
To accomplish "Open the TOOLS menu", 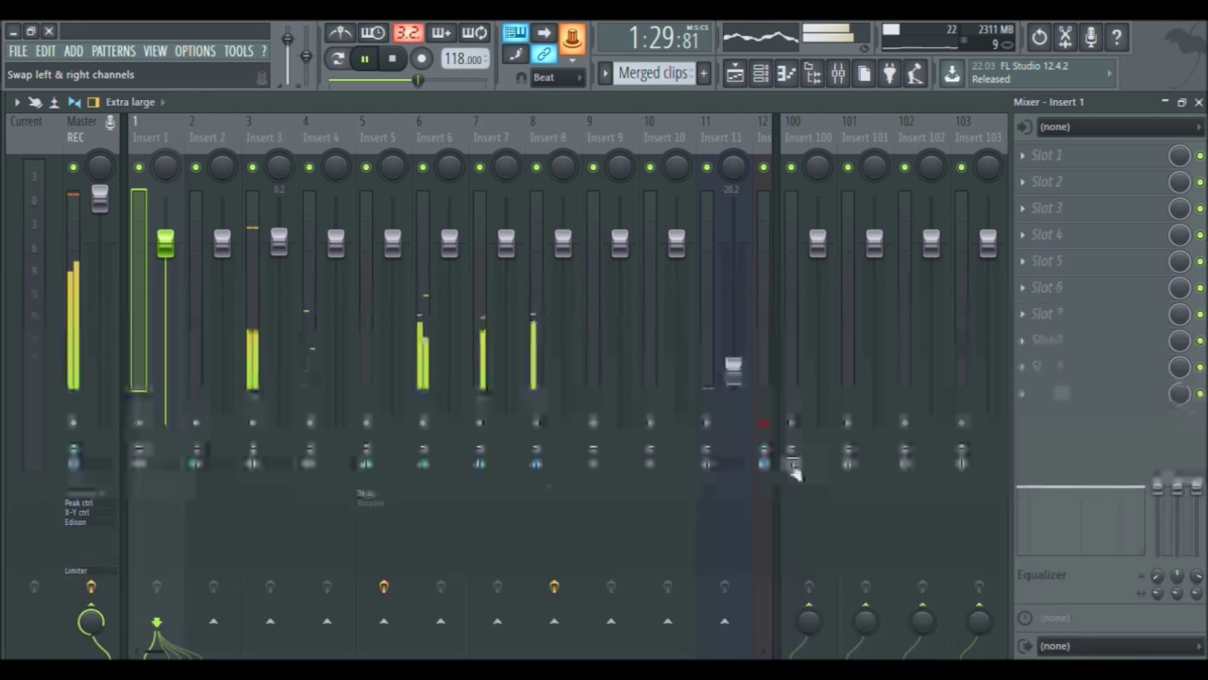I will [x=239, y=51].
